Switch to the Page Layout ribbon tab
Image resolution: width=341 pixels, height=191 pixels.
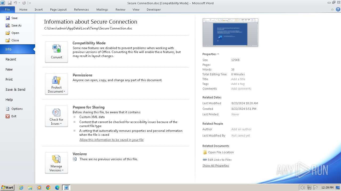(x=58, y=10)
